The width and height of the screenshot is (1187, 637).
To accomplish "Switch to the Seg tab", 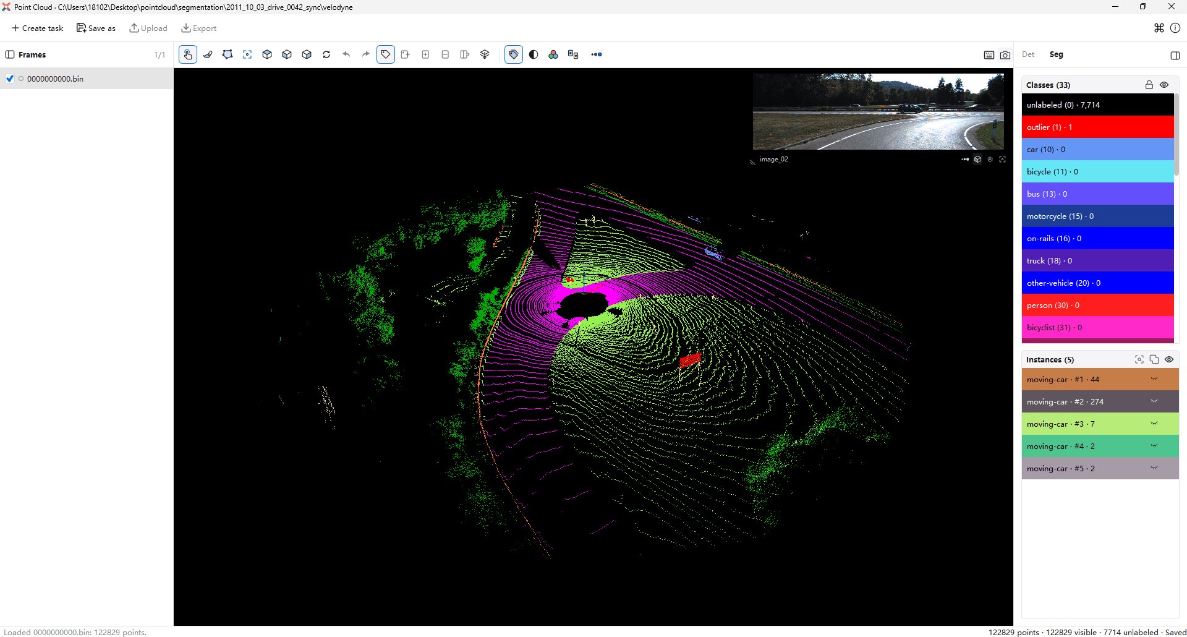I will [x=1057, y=54].
